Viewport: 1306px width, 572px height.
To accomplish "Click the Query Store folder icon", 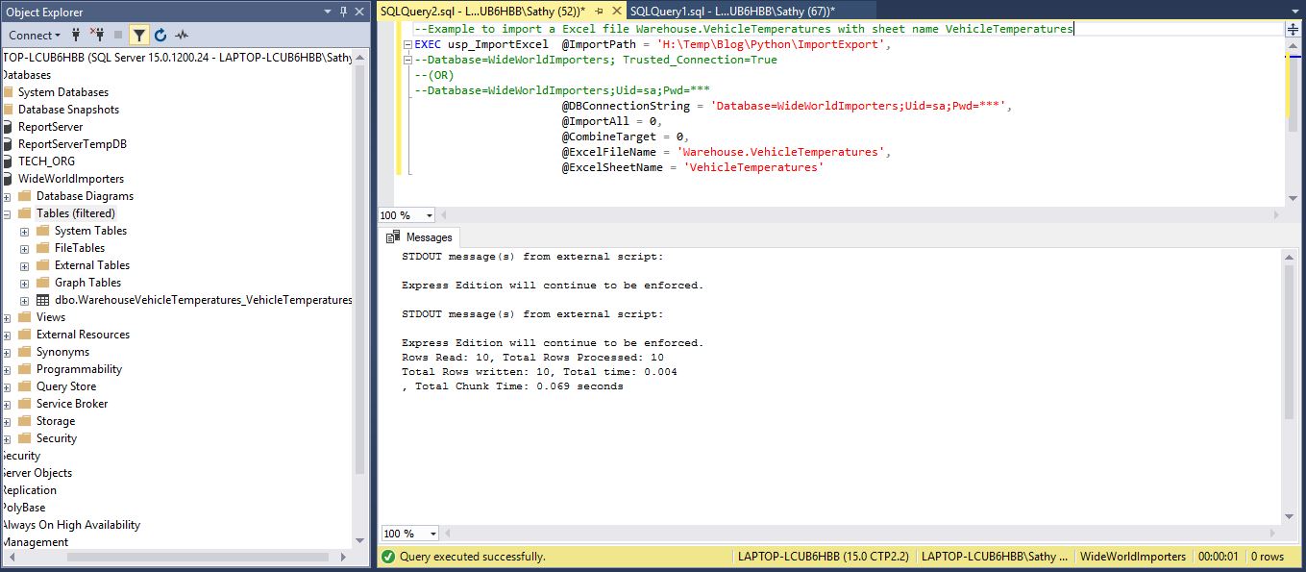I will tap(24, 386).
